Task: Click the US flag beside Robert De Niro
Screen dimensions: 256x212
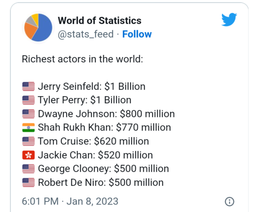Action: (x=28, y=182)
